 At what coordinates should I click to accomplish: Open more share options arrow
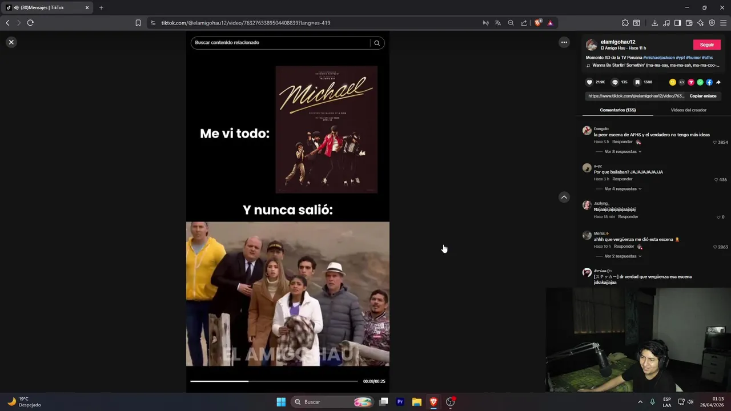tap(718, 82)
